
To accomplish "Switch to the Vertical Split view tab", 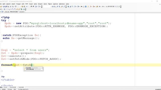I will (21, 87).
